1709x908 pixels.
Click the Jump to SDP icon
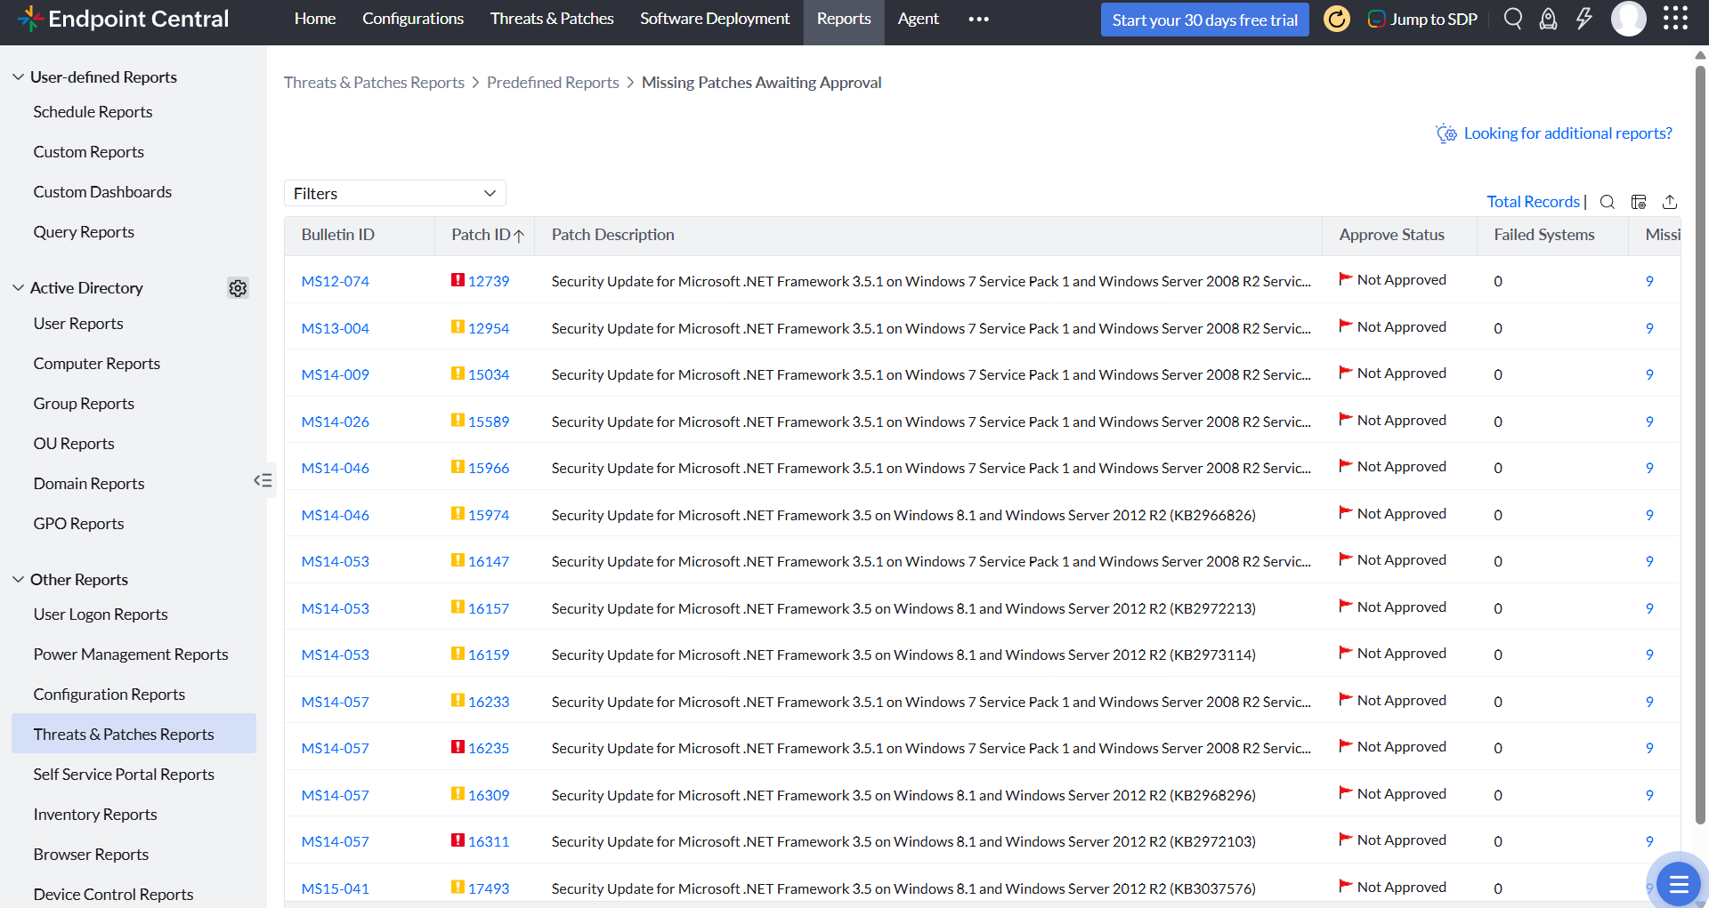[1376, 19]
